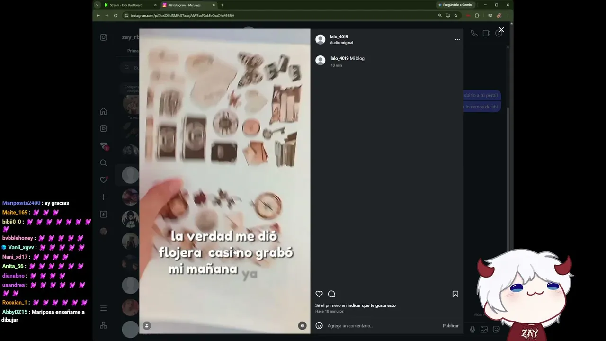Click the Pregúntale a Gemini button
Viewport: 606px width, 341px height.
455,5
